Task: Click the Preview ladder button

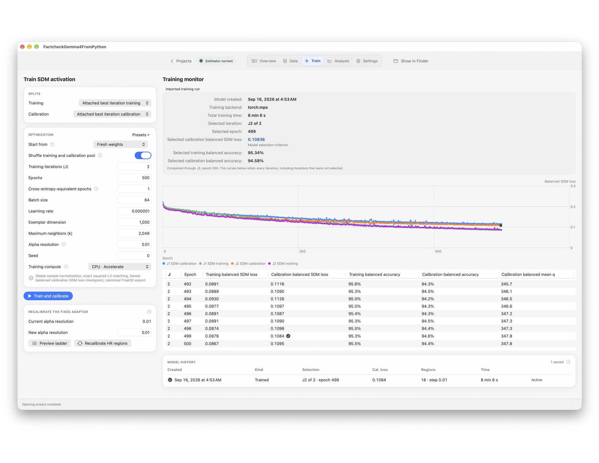Action: coord(50,343)
